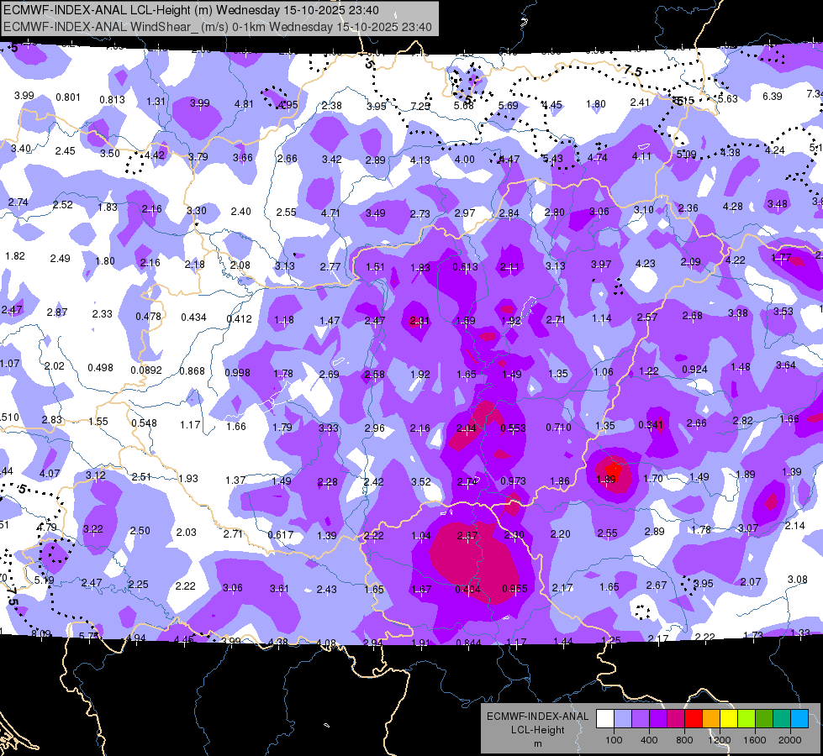823x756 pixels.
Task: Click the yellow legend color box
Action: 729,718
